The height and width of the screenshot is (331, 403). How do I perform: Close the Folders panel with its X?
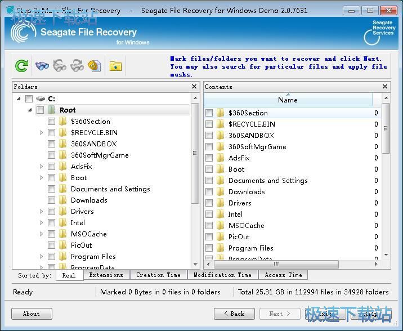pos(194,87)
